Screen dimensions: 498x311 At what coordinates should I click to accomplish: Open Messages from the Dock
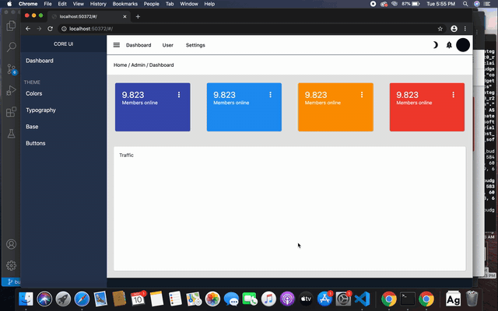(231, 299)
